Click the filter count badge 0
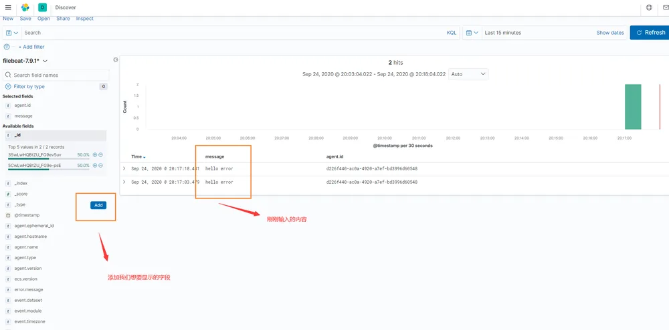669x330 pixels. click(x=103, y=86)
